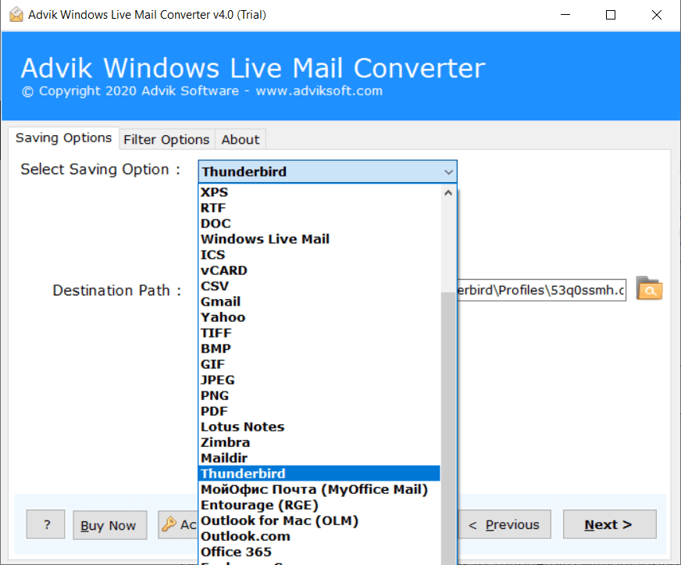Click the scroll-up arrow in the dropdown list
This screenshot has width=681, height=565.
pyautogui.click(x=447, y=191)
